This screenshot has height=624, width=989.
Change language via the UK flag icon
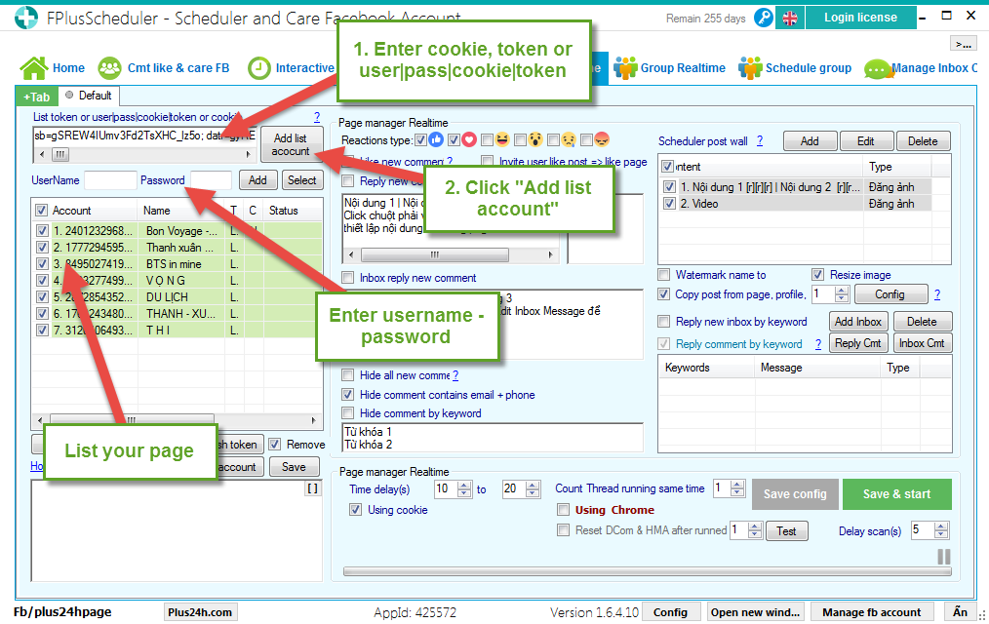(x=790, y=19)
